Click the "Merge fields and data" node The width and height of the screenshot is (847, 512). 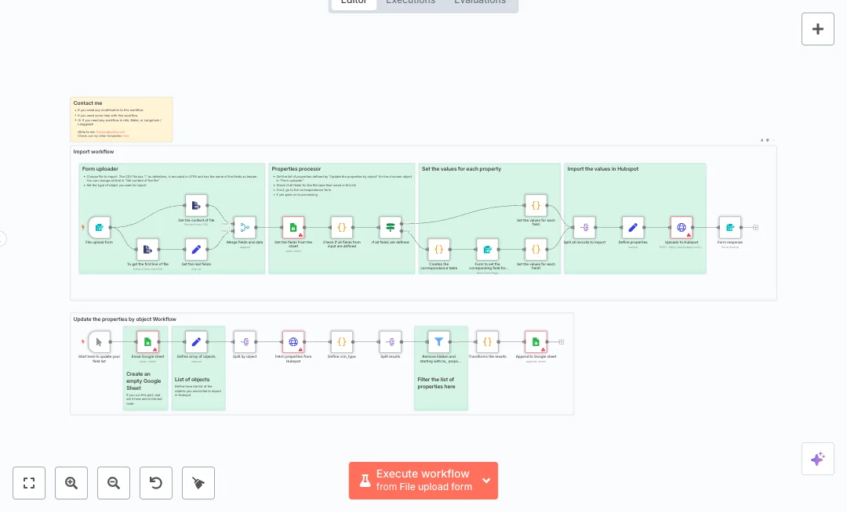pyautogui.click(x=245, y=227)
